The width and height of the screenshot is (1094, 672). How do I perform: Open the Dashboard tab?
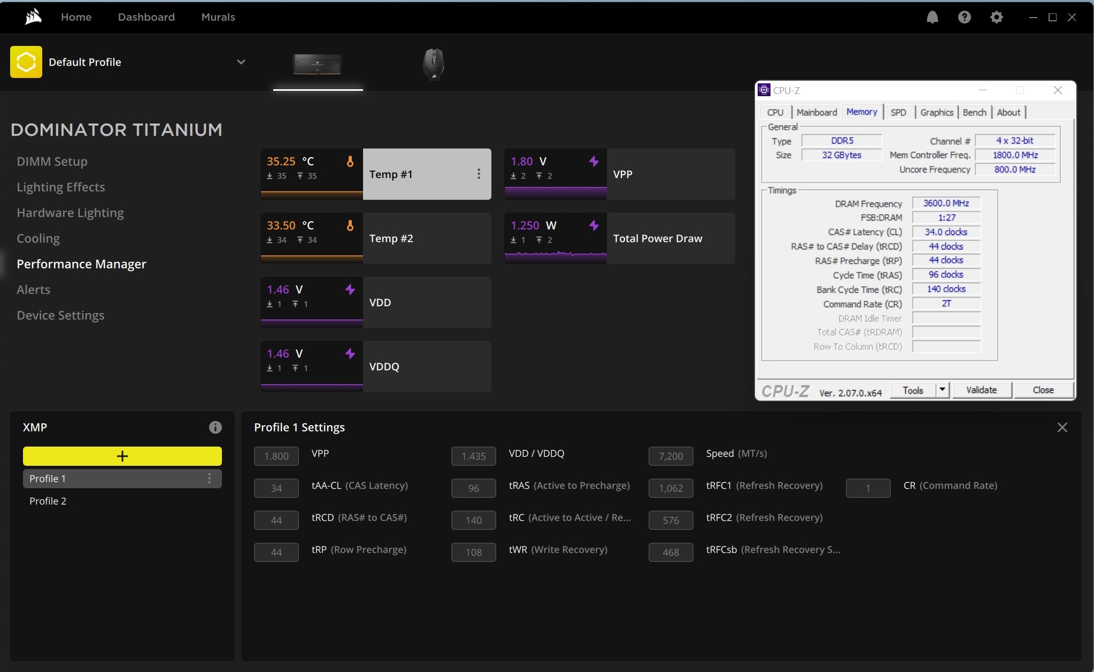click(x=147, y=17)
